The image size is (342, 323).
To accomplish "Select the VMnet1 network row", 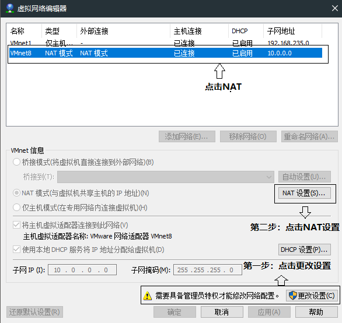I will pyautogui.click(x=166, y=43).
